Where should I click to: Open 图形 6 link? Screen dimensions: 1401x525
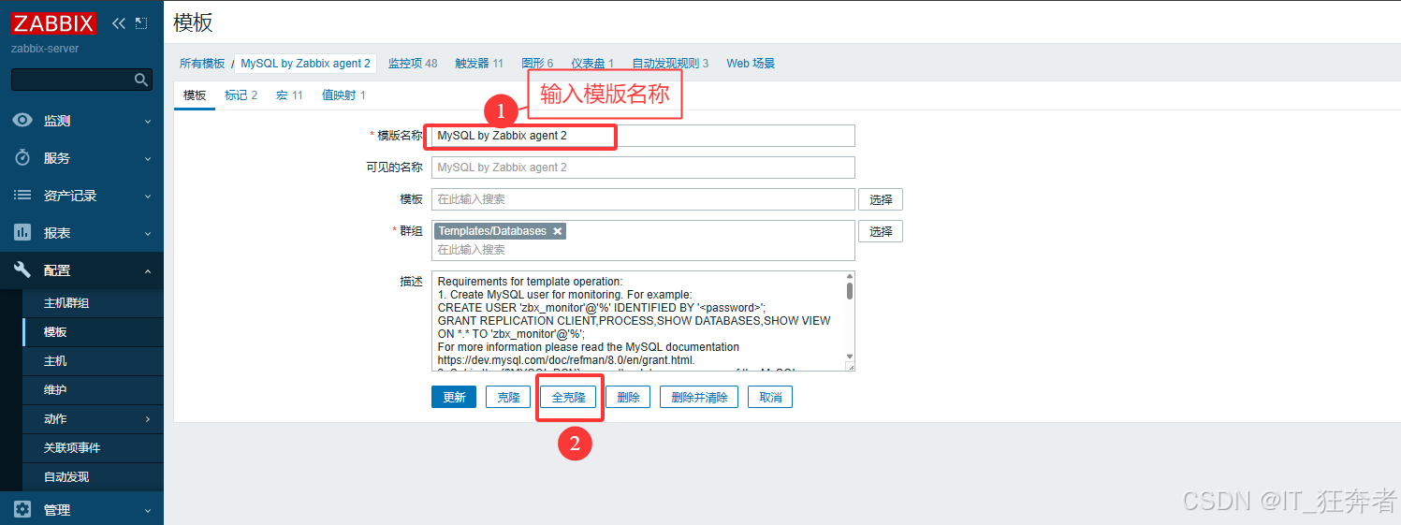537,64
